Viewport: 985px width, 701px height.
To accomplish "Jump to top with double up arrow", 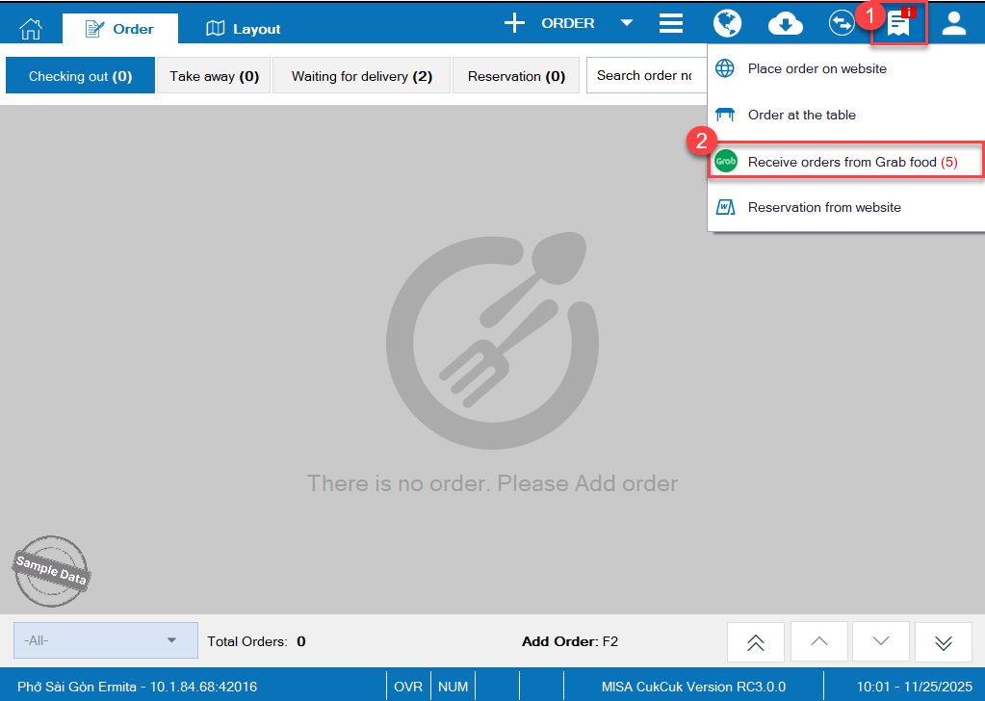I will pos(756,642).
